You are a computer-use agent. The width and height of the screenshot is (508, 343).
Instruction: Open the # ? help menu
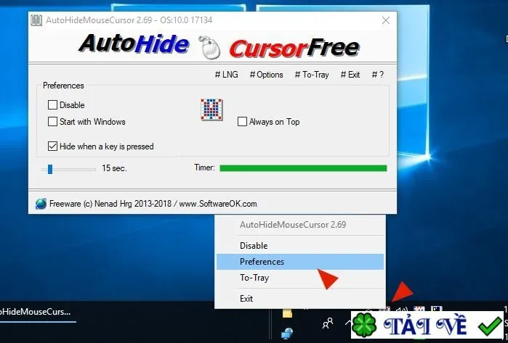point(378,75)
